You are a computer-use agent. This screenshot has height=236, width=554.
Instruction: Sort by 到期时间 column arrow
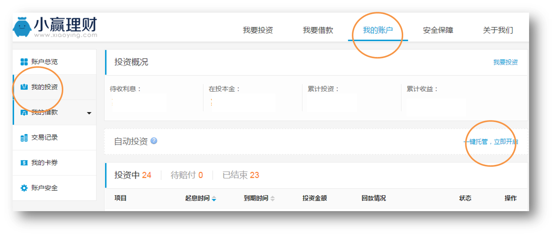[x=272, y=199]
